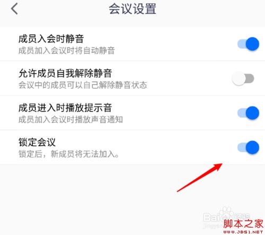
Task: Select the 成员入会时静音 row label
Action: pyautogui.click(x=51, y=39)
